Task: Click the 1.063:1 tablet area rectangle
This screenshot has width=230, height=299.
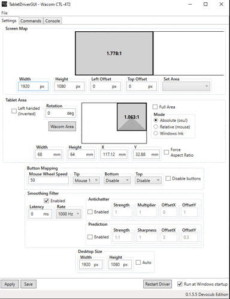Action: 132,117
